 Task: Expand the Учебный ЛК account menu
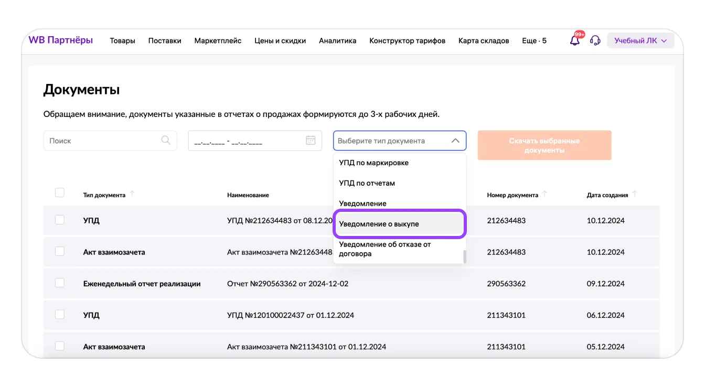coord(640,41)
